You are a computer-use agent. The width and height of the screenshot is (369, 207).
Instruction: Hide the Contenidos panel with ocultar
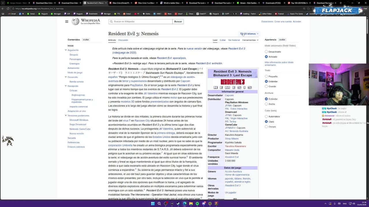(86, 40)
